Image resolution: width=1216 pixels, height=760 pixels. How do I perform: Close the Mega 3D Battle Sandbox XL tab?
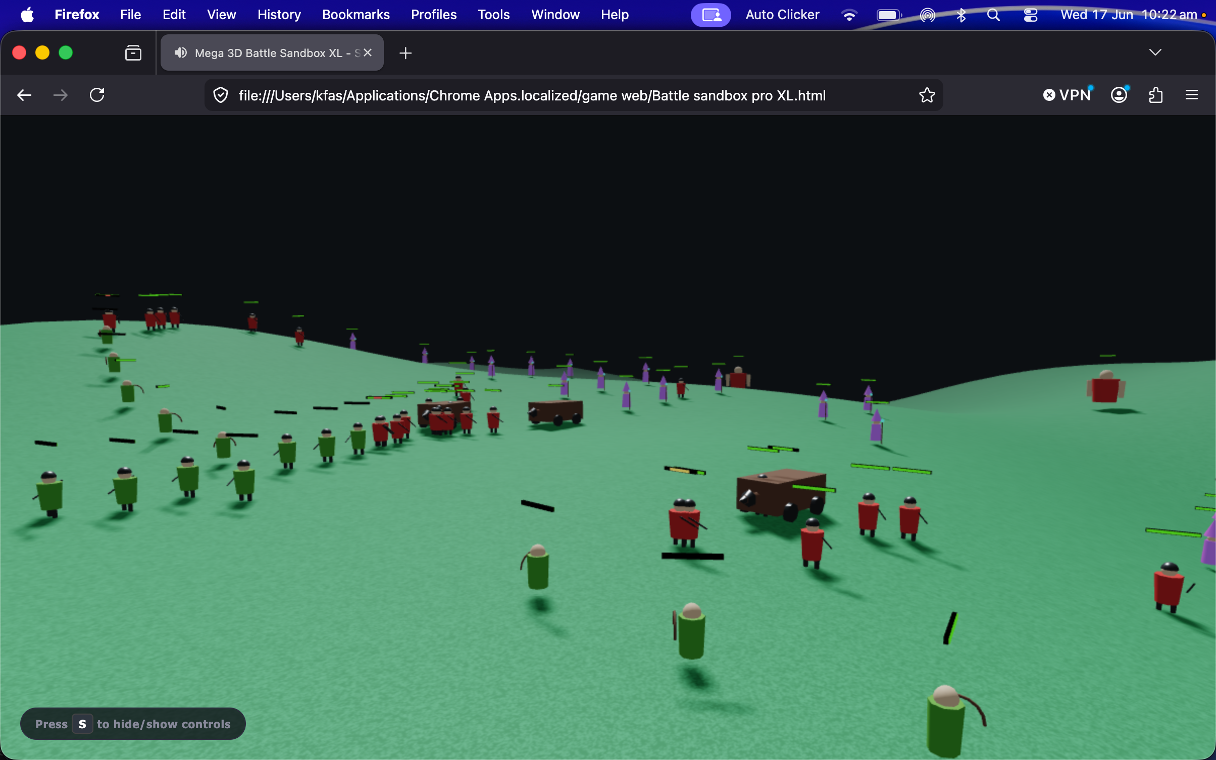tap(368, 52)
